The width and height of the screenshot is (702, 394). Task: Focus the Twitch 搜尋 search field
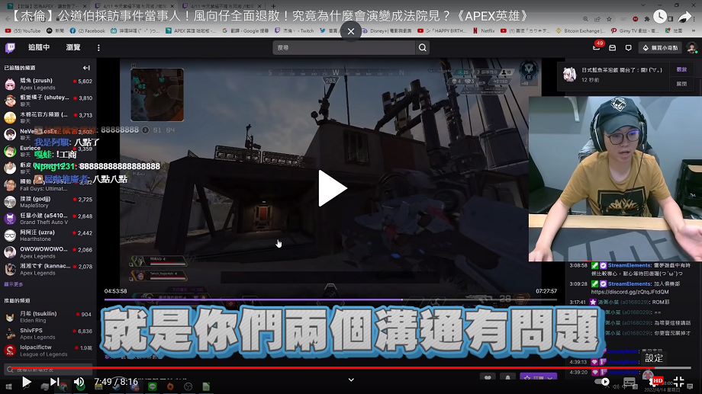pos(344,47)
